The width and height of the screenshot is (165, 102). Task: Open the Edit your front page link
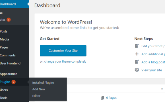pos(153,46)
